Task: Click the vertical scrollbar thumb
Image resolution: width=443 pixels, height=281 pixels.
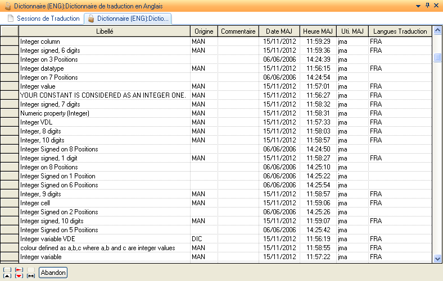Action: (x=438, y=58)
